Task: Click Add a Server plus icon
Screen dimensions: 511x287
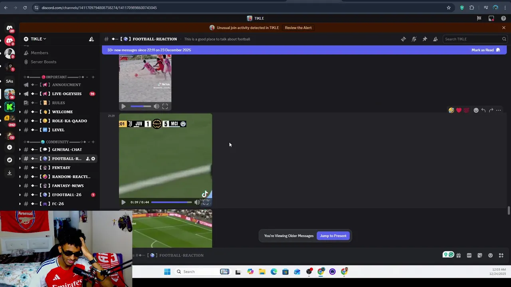Action: pyautogui.click(x=10, y=147)
